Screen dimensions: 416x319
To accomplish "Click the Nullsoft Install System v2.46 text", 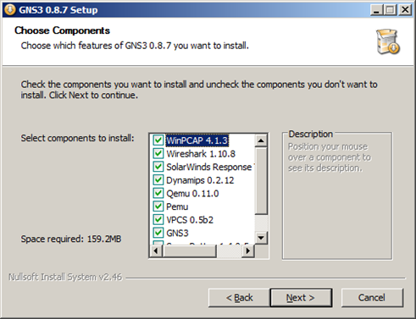I will tap(65, 277).
